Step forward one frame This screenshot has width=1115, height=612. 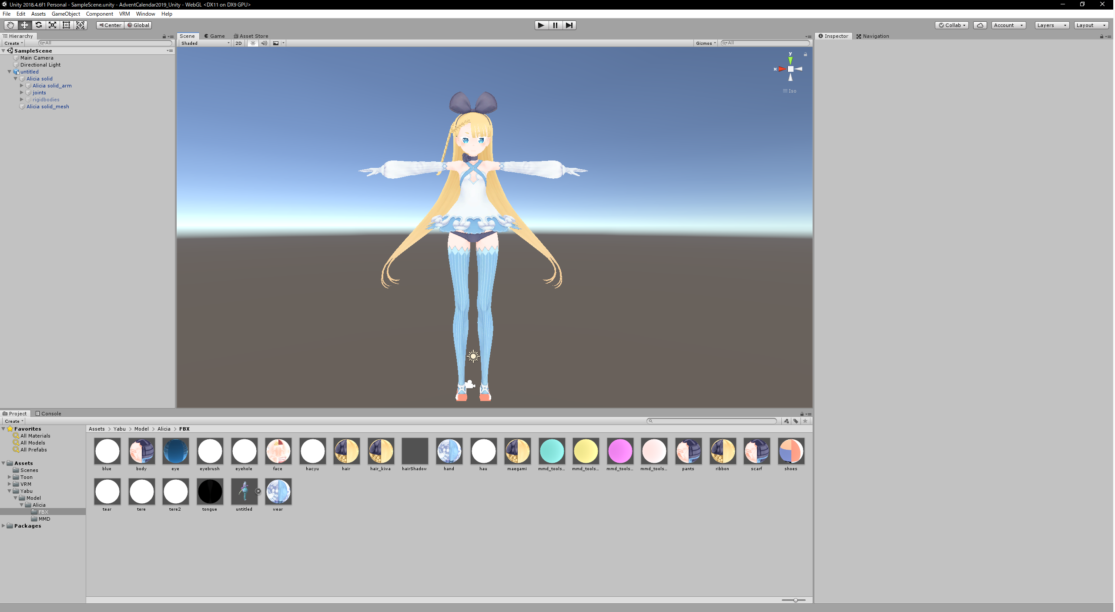(569, 25)
